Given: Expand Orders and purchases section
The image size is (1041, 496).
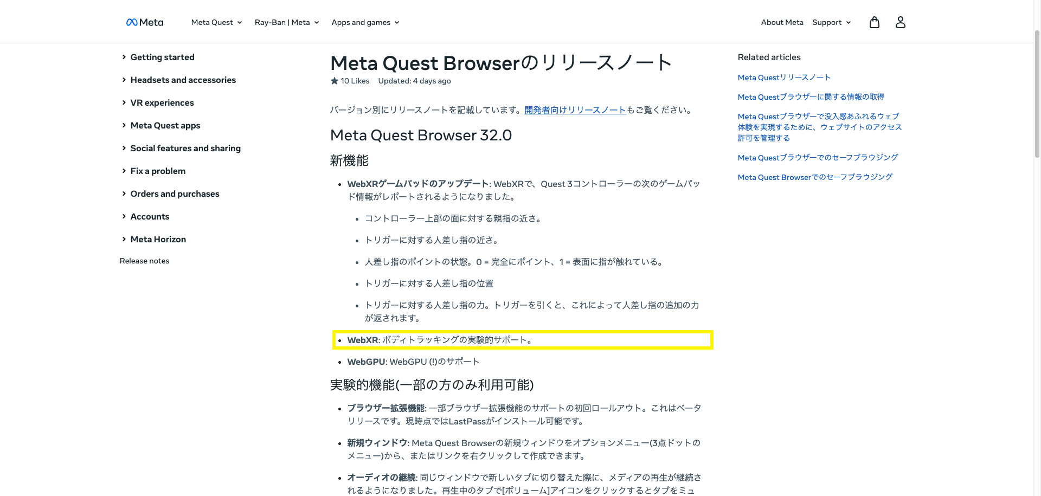Looking at the screenshot, I should pyautogui.click(x=170, y=194).
